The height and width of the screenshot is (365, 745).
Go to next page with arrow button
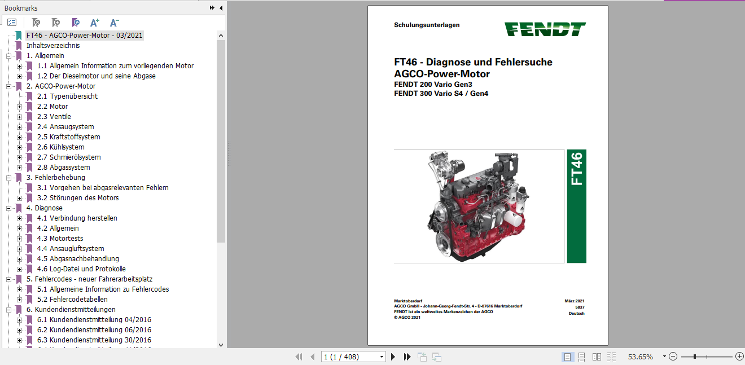coord(393,357)
